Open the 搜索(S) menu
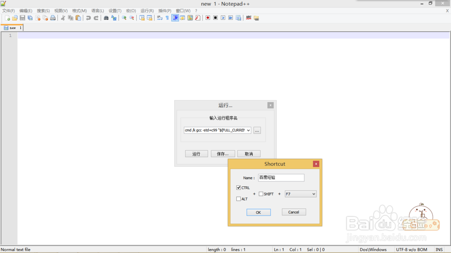Viewport: 451px width, 253px height. coord(43,11)
